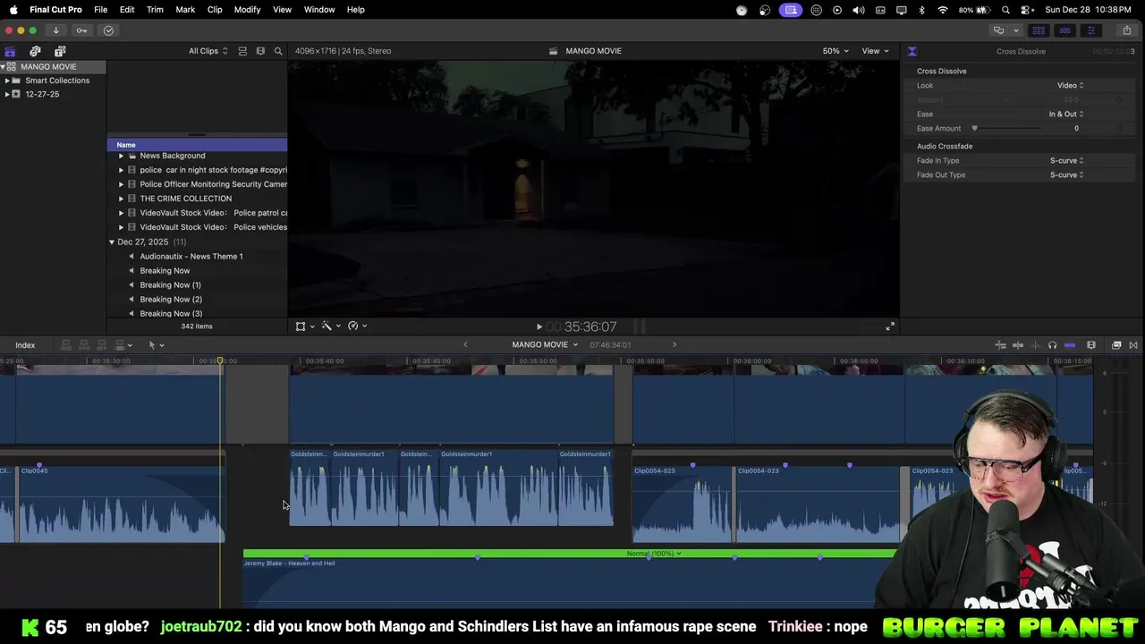1145x644 pixels.
Task: Go back in timeline history arrow
Action: [x=465, y=345]
